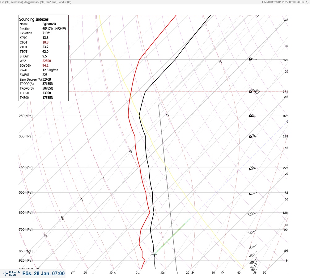Screen dimensions: 310x278
Task: Click the red WBZ value '2250ft'
Action: 47,61
